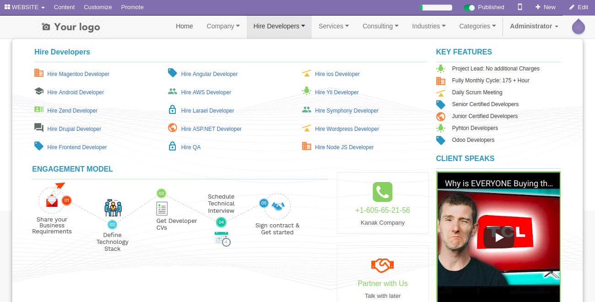This screenshot has height=302, width=595.
Task: Click the bulb icon beside Hire Yii Developer
Action: pyautogui.click(x=307, y=91)
